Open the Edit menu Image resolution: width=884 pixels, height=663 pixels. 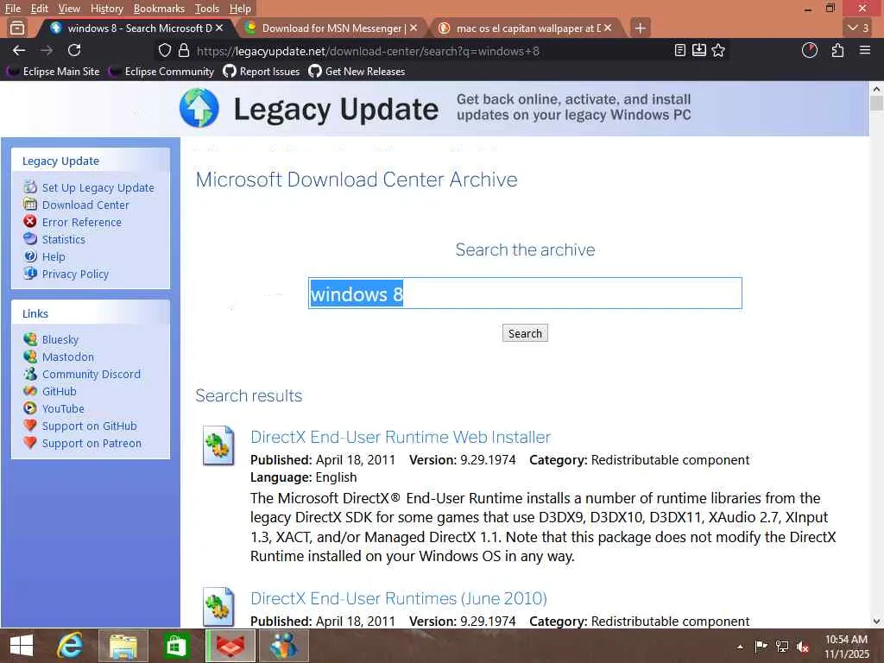pos(39,9)
